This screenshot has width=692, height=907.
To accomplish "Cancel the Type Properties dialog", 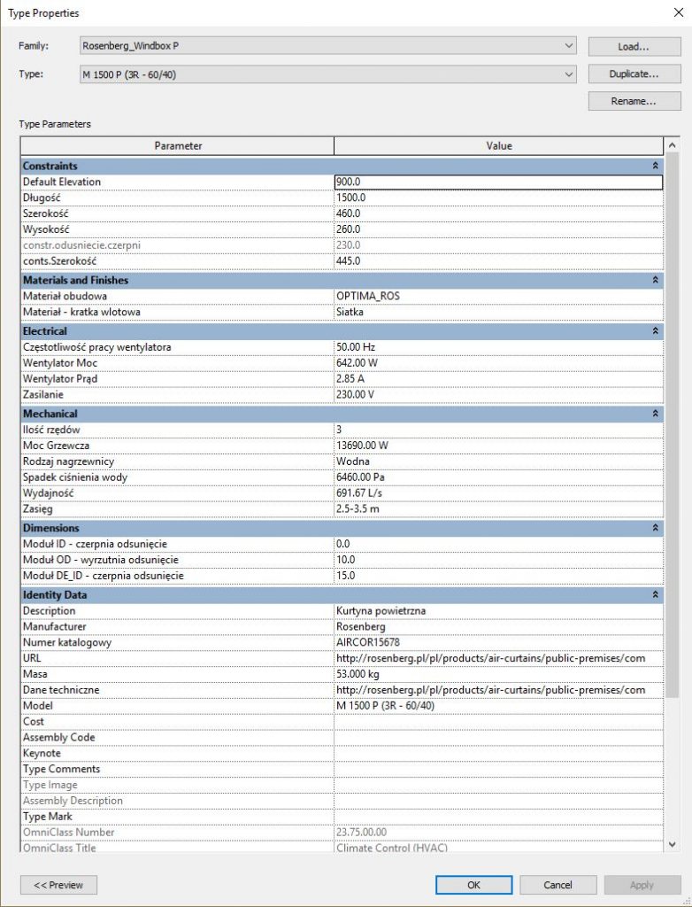I will [x=557, y=884].
